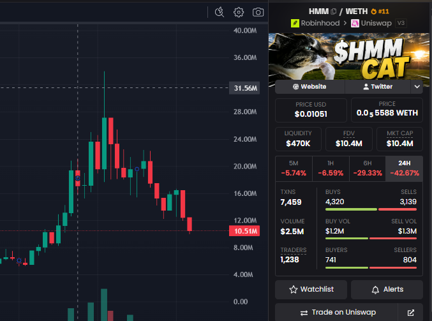Click the LIQUIDITY $470K box
432x321 pixels.
tap(298, 139)
